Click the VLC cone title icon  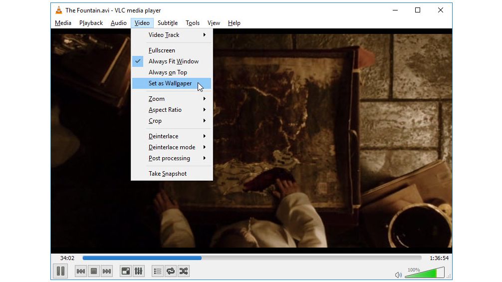58,10
